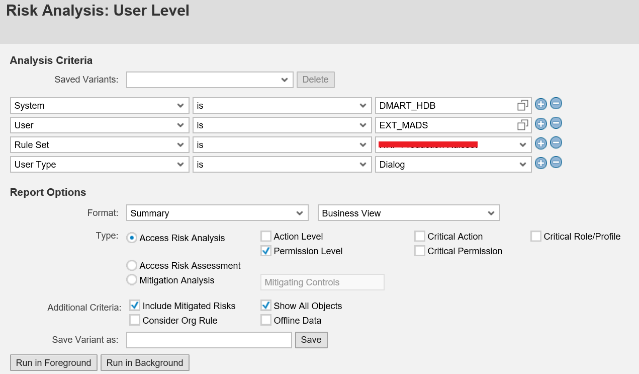This screenshot has width=639, height=374.
Task: Open the User criteria field dropdown
Action: [x=100, y=125]
